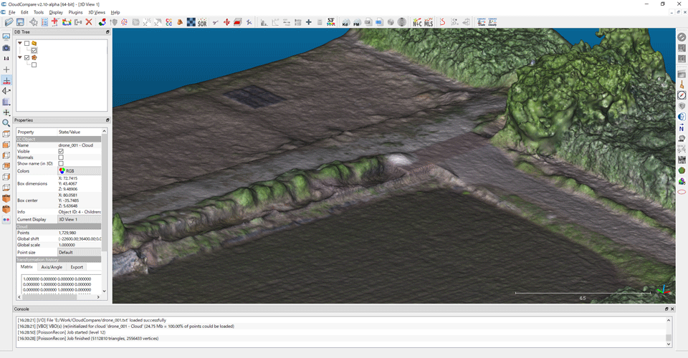Open the point list picking tool

click(44, 22)
